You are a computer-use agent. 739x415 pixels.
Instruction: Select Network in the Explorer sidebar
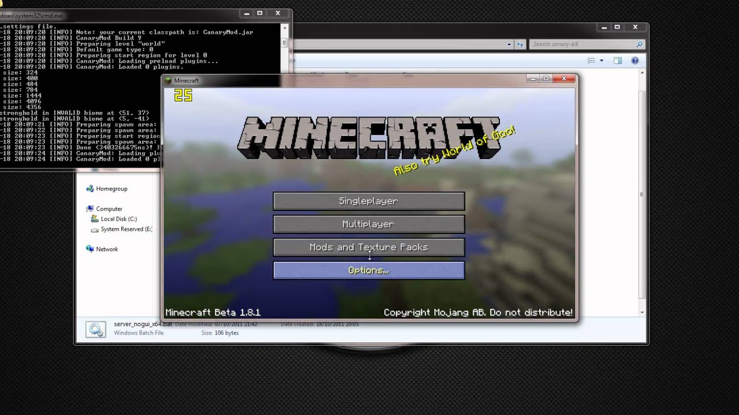[x=107, y=249]
